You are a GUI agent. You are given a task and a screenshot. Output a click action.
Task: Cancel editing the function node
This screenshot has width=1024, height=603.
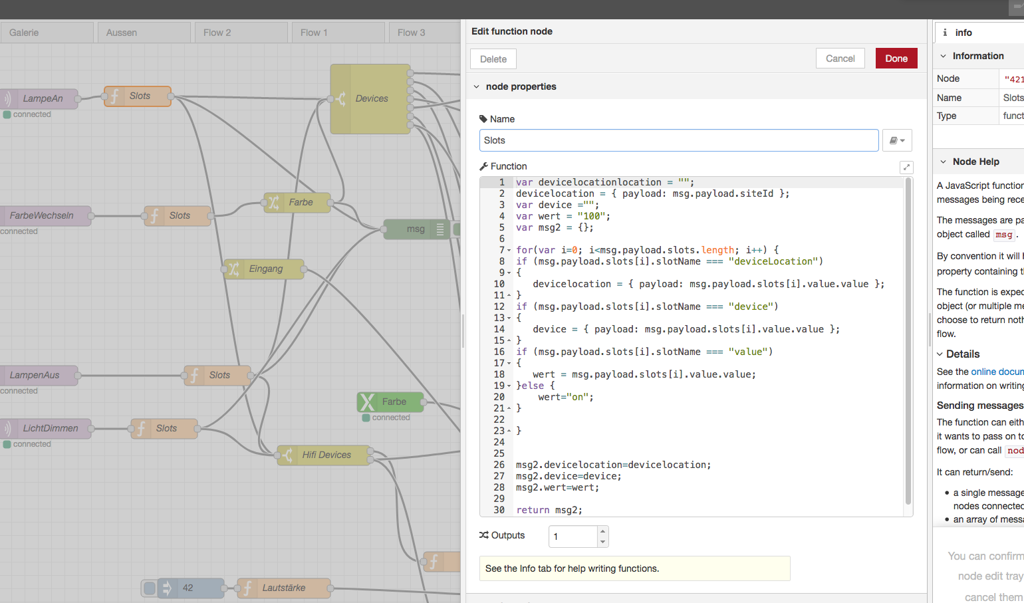pos(840,59)
